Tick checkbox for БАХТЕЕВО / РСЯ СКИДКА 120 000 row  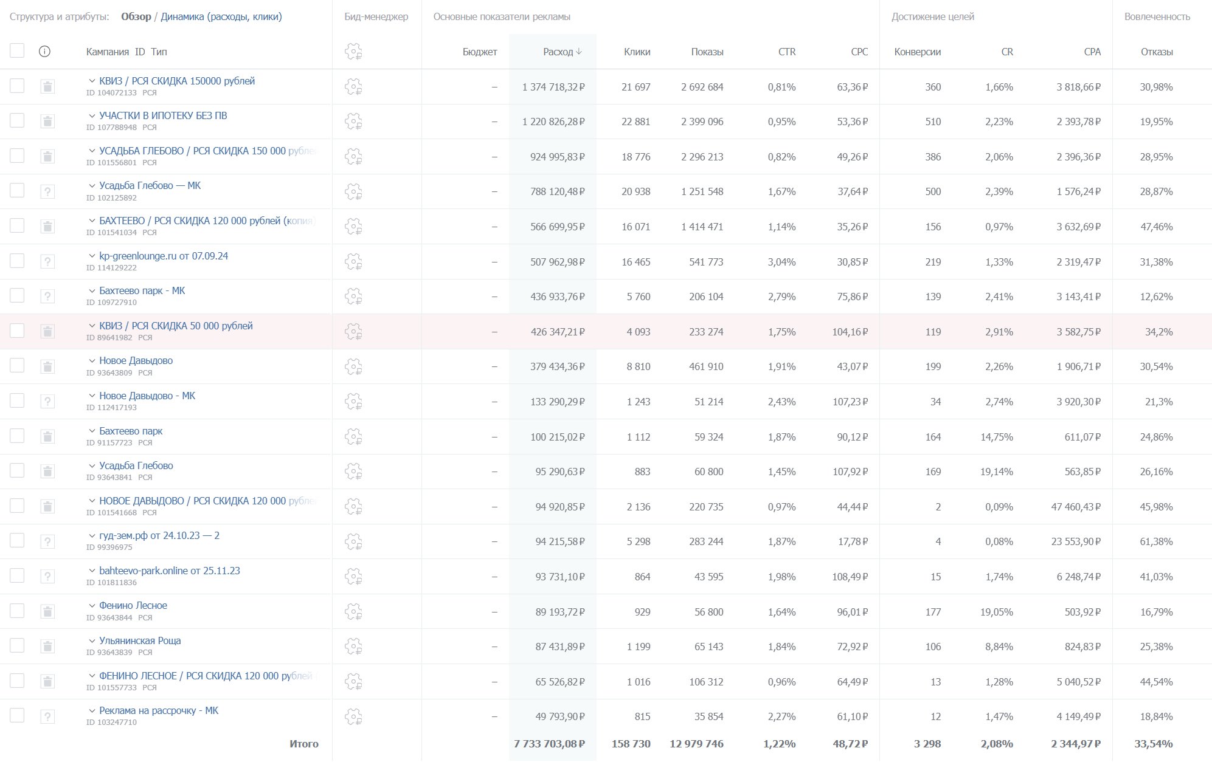[17, 225]
